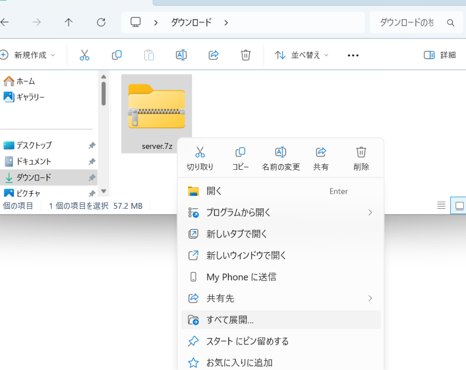This screenshot has width=466, height=370.
Task: Unpin デスクトップ using its pin icon
Action: coord(92,145)
